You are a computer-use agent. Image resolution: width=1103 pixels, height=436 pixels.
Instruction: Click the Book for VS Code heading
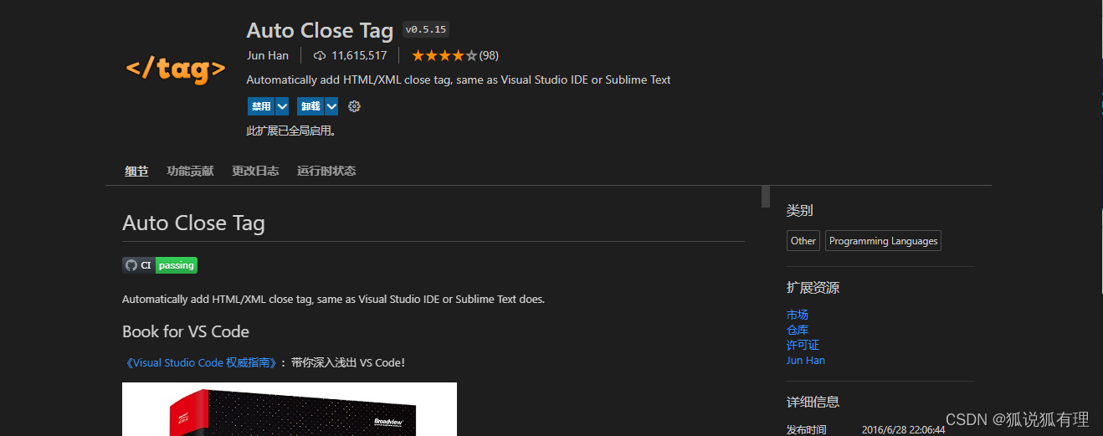click(186, 331)
